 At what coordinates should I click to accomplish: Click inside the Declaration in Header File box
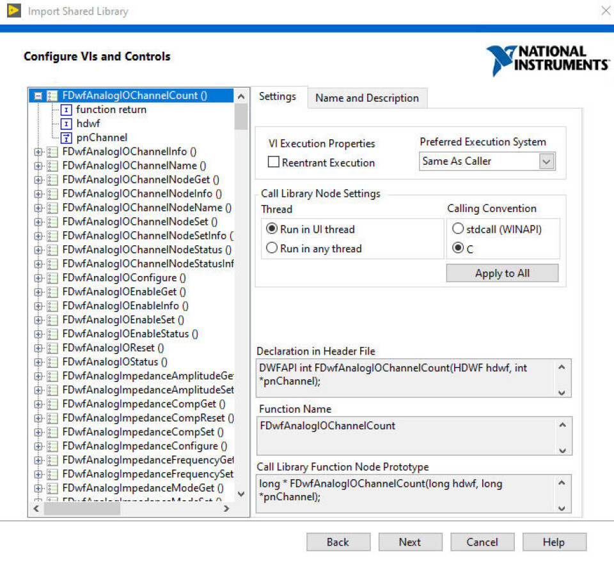pyautogui.click(x=414, y=378)
